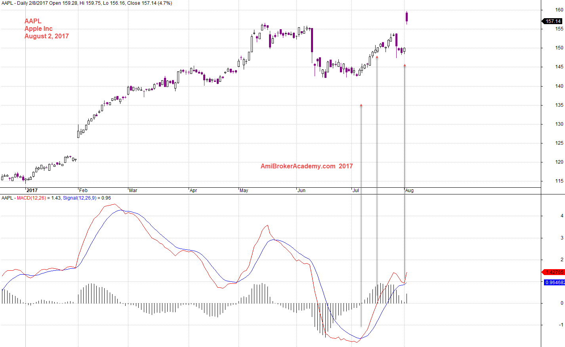Click the 'May' month label on time axis
Image resolution: width=565 pixels, height=347 pixels.
[x=244, y=190]
